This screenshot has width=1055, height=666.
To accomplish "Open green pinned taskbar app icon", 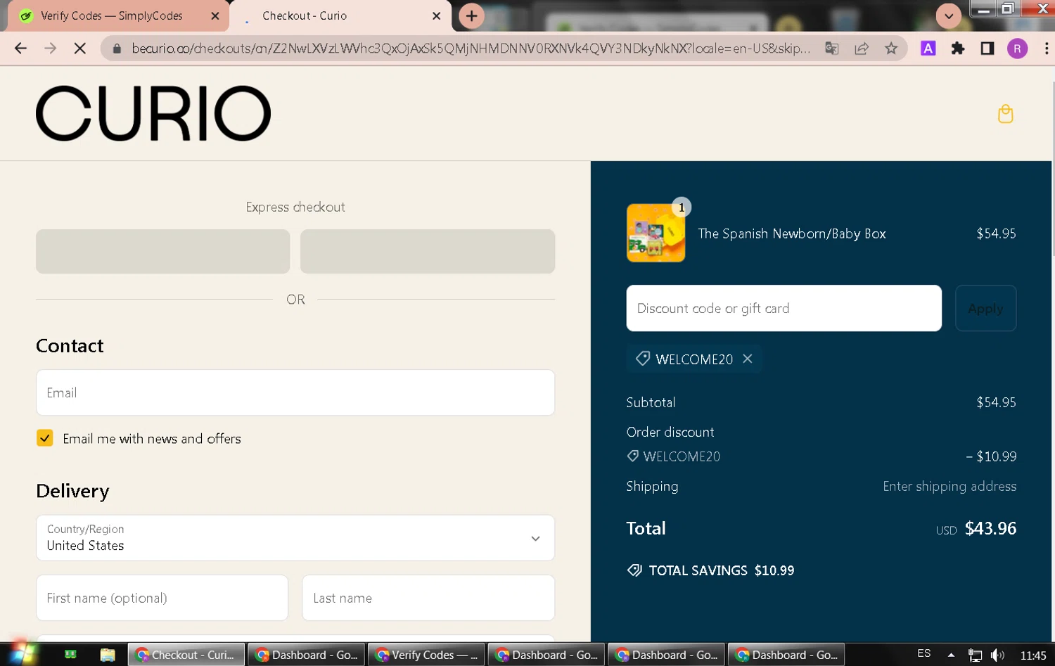I will (x=70, y=655).
